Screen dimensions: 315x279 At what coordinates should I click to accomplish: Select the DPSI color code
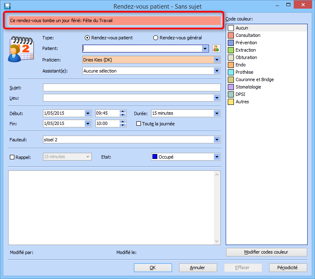coord(267,94)
